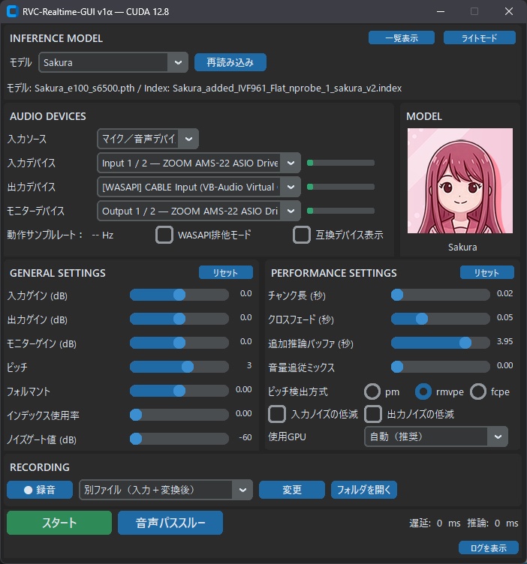
Task: Open the 使用GPU 自動（推奨） dropdown
Action: point(436,436)
